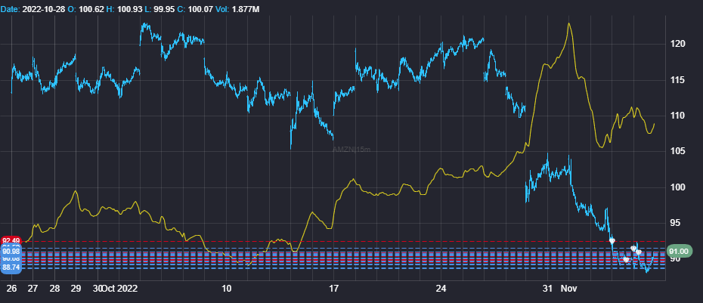Click the 27 date axis label

pyautogui.click(x=33, y=288)
